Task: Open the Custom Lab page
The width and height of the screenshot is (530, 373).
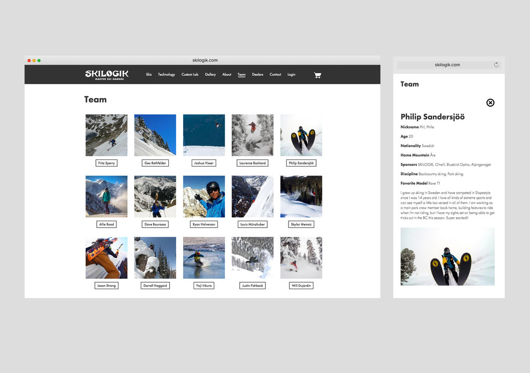Action: coord(190,75)
